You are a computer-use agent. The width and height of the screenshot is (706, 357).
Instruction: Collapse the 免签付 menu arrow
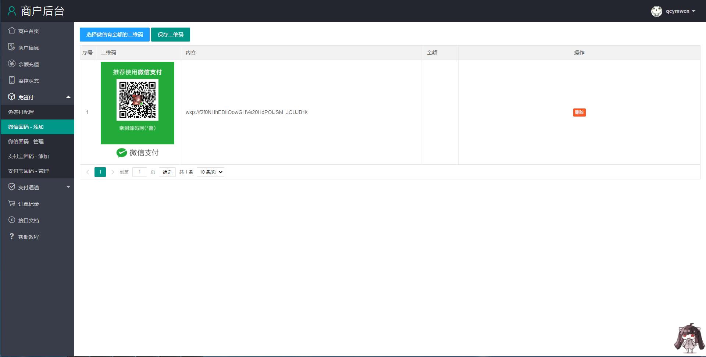[x=68, y=97]
